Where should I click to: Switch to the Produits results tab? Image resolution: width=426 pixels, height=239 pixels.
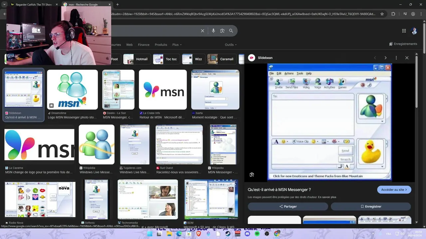161,45
